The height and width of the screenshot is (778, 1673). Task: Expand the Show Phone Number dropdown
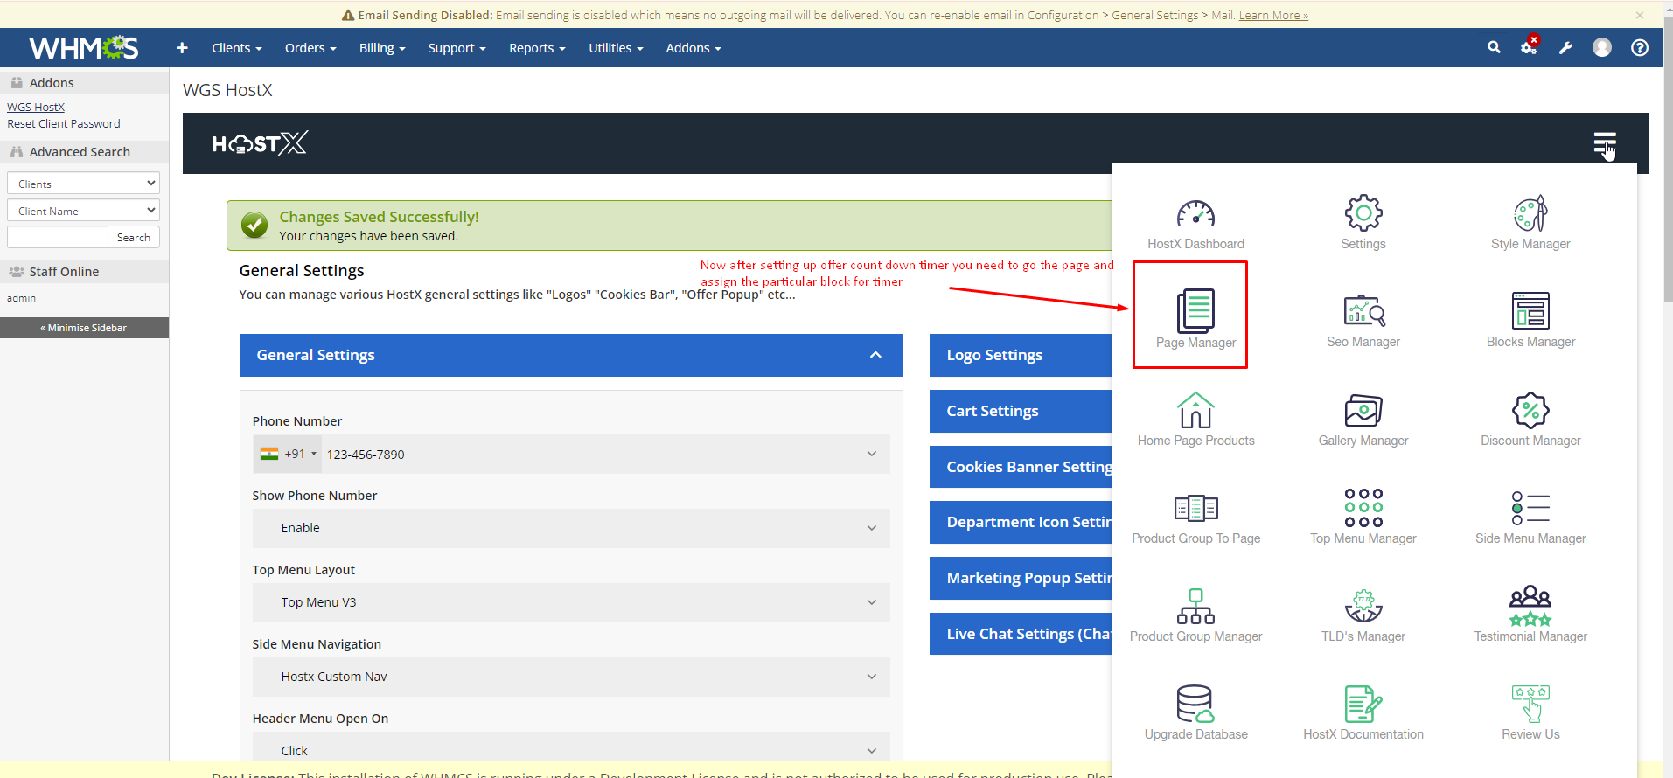[571, 528]
